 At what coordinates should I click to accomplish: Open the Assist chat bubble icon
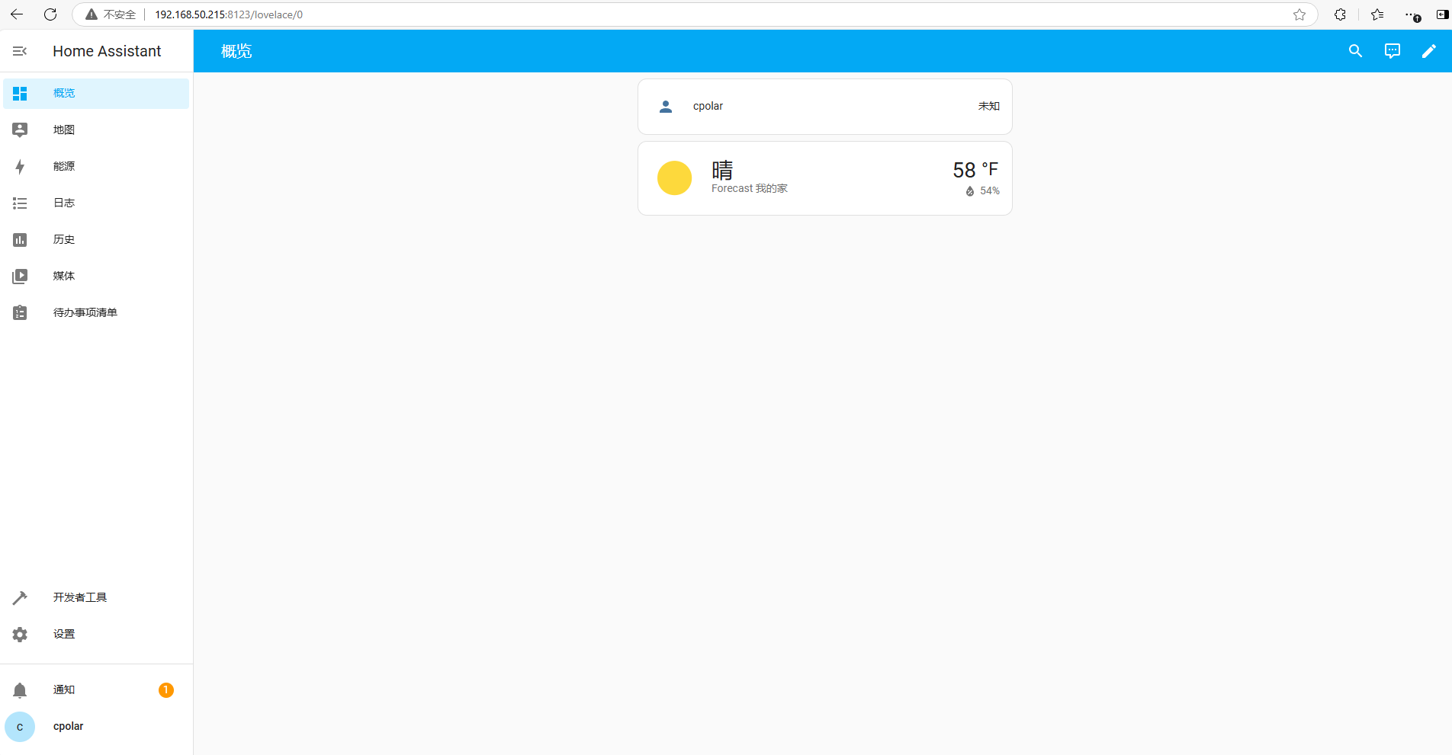(1392, 51)
